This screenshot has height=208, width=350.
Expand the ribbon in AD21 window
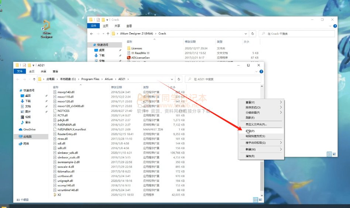pyautogui.click(x=257, y=71)
